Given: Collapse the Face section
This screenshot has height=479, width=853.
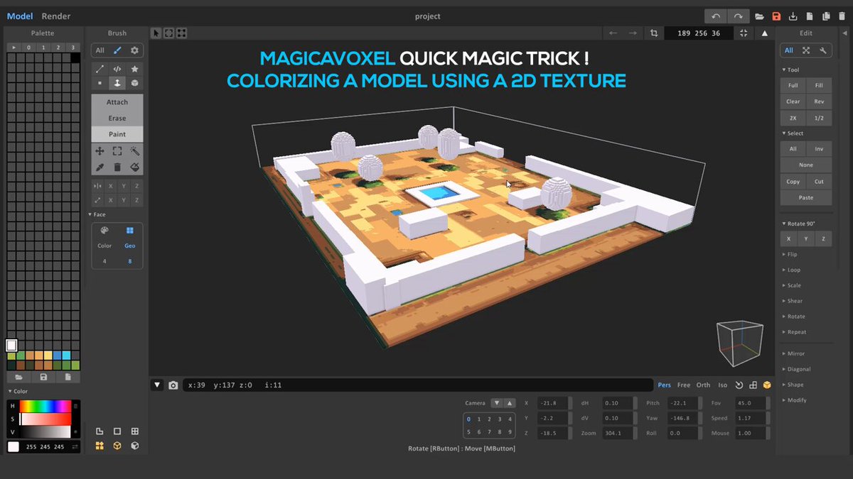Looking at the screenshot, I should tap(99, 214).
